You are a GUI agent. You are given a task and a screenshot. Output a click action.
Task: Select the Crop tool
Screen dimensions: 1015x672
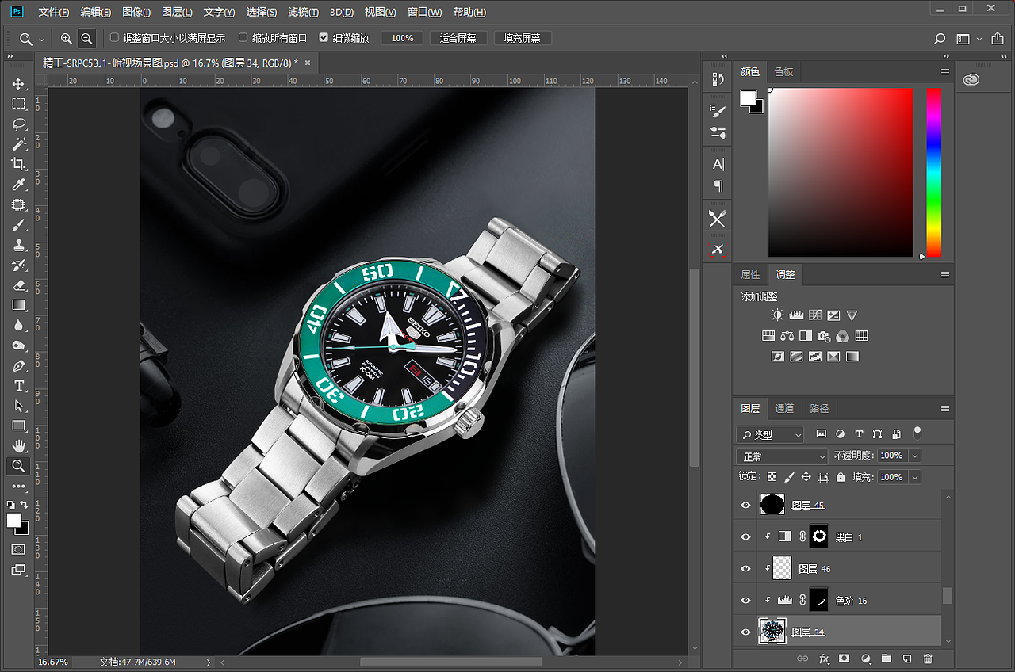click(18, 164)
